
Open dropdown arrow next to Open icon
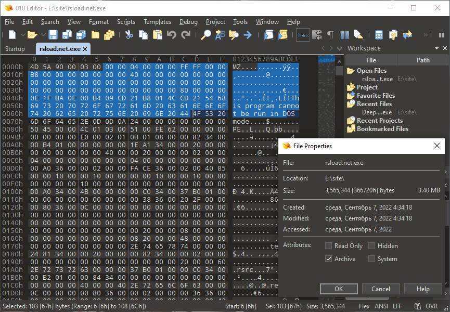43,35
